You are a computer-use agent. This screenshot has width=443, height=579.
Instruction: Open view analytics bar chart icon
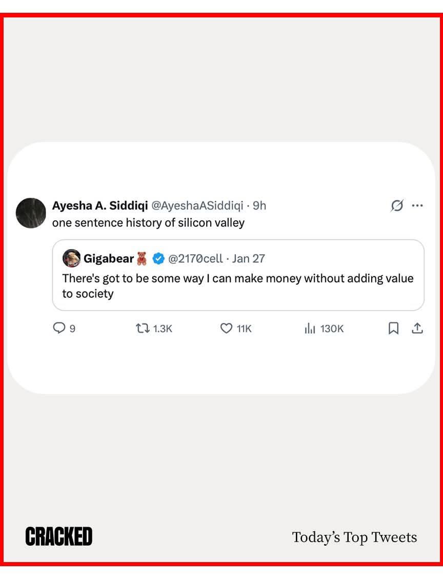point(309,328)
